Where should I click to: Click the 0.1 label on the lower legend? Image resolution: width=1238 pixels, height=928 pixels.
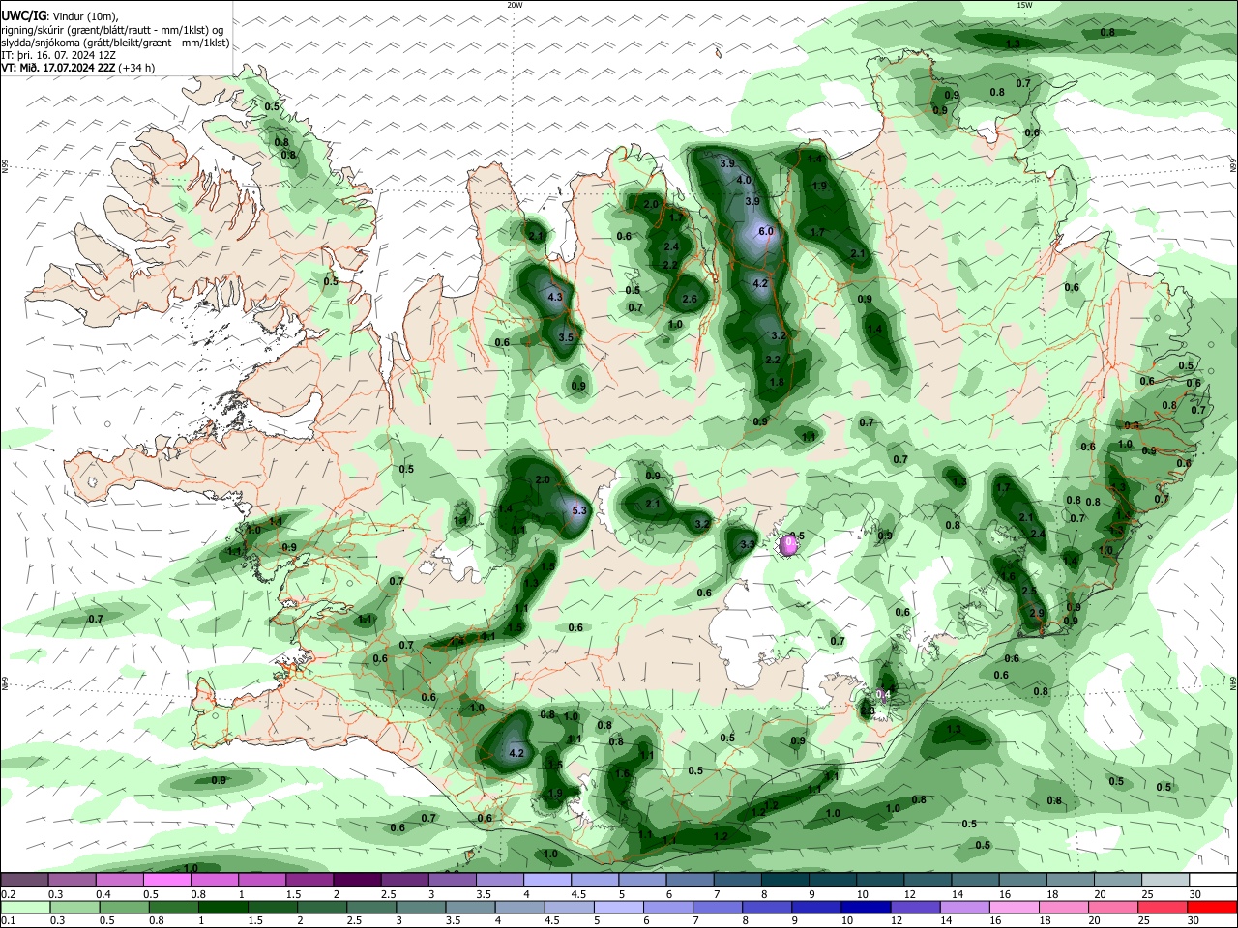(8, 920)
